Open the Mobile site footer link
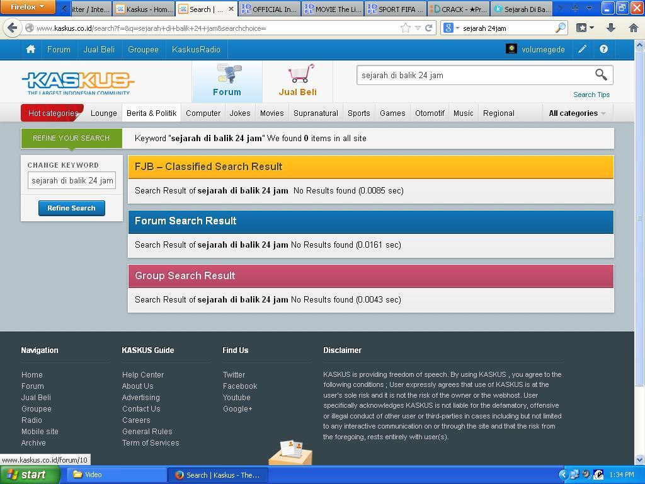Screen dimensions: 645x484 coord(40,432)
